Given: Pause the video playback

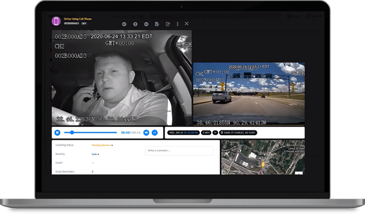Looking at the screenshot, I should pyautogui.click(x=57, y=133).
